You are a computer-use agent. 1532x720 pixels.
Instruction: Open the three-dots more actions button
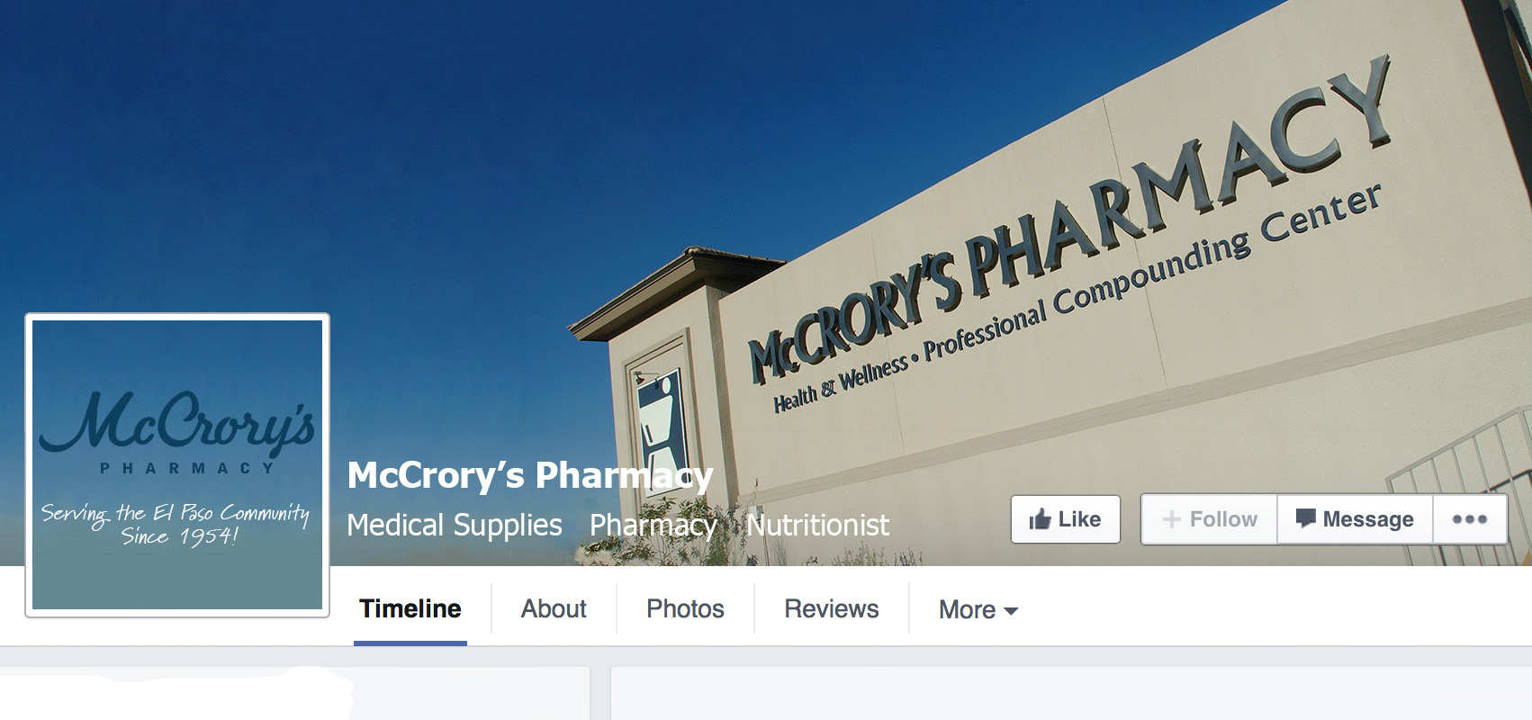pos(1469,519)
